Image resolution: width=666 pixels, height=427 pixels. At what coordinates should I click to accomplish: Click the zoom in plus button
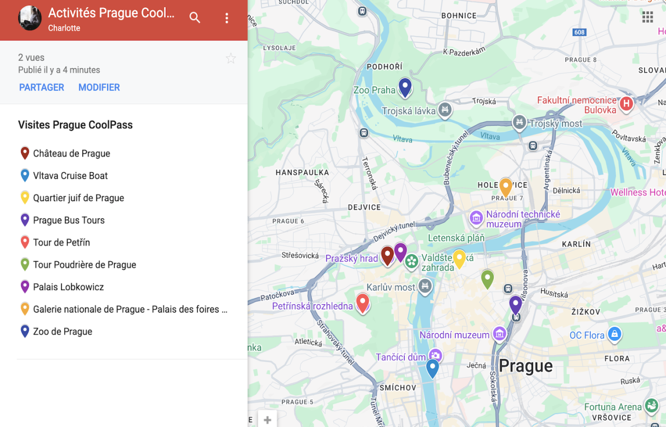coord(268,420)
